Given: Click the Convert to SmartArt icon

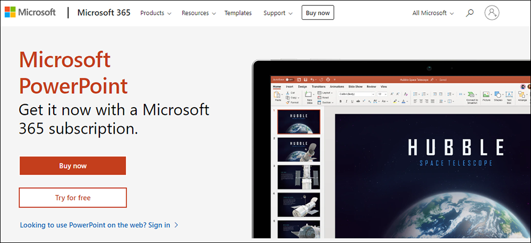Looking at the screenshot, I should click(x=471, y=94).
